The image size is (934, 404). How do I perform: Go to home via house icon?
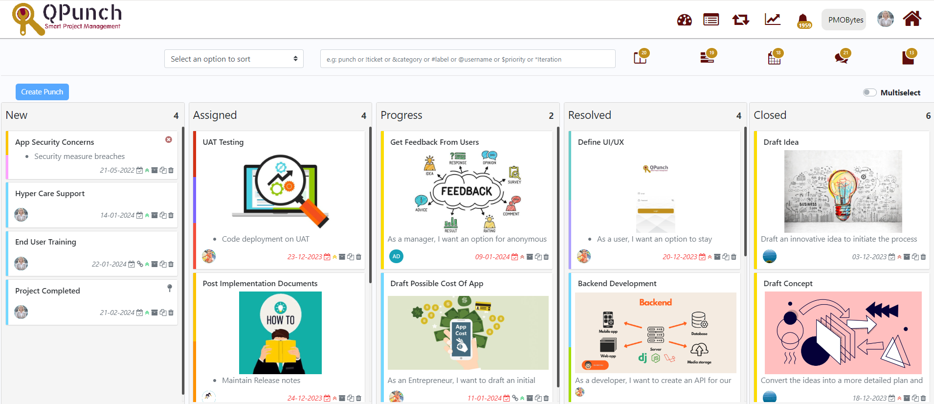(x=912, y=19)
